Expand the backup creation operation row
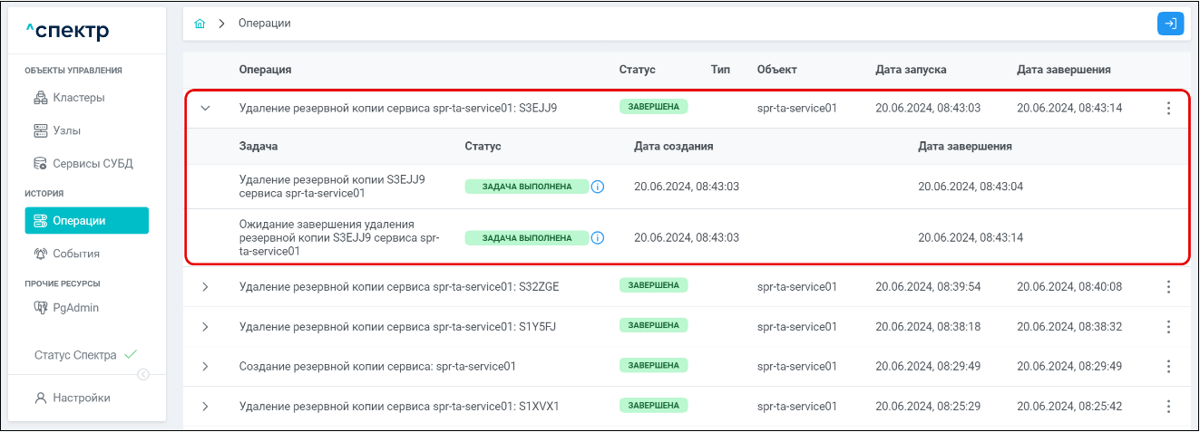Viewport: 1200px width, 432px height. [205, 367]
